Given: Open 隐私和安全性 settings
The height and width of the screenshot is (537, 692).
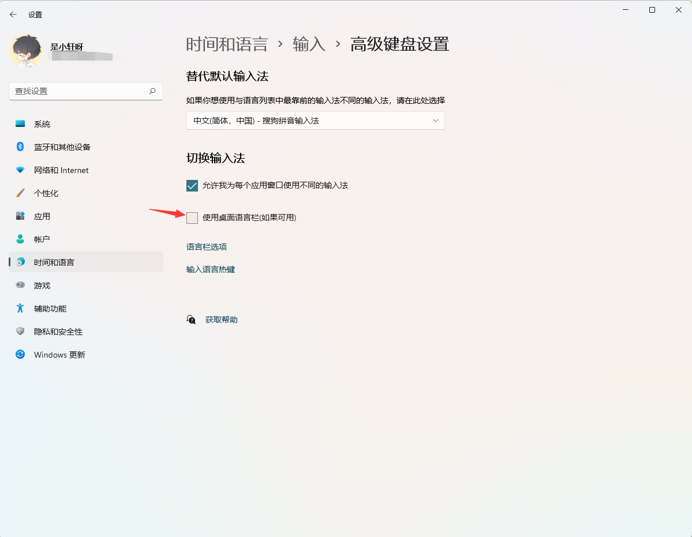Looking at the screenshot, I should coord(57,331).
